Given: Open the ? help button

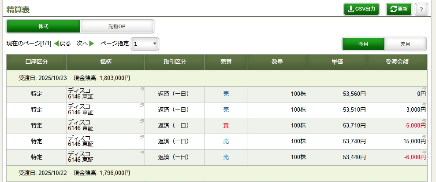Looking at the screenshot, I should pos(421,9).
